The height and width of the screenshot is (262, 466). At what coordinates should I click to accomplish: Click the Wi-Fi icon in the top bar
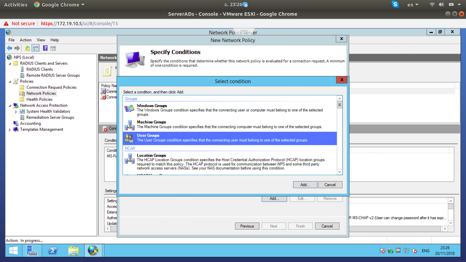[x=432, y=5]
